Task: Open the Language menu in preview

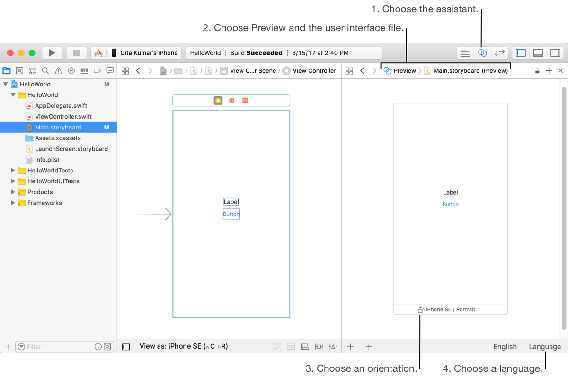Action: [x=545, y=347]
